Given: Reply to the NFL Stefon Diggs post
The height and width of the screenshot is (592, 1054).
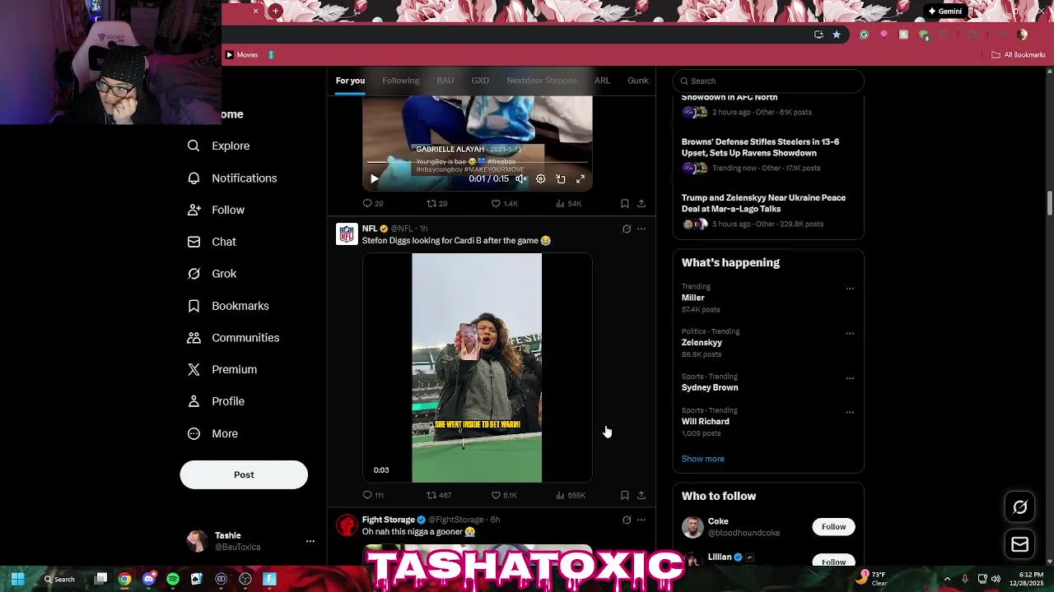Looking at the screenshot, I should pyautogui.click(x=367, y=495).
